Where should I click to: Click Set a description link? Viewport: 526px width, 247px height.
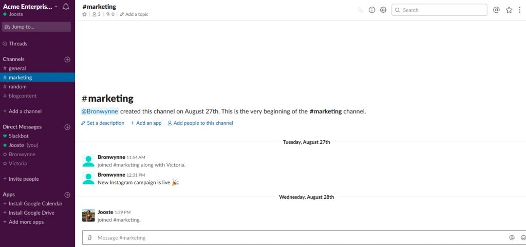(x=103, y=123)
